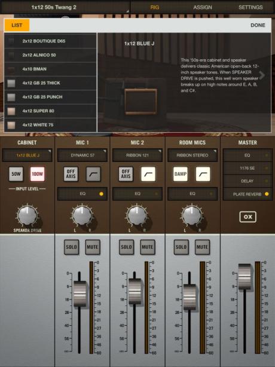Click next arrow in cabinet description
This screenshot has height=367, width=275.
(x=262, y=75)
